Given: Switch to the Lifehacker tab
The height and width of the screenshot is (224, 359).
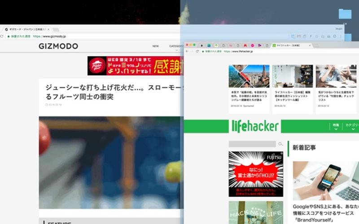Looking at the screenshot, I should 291,46.
